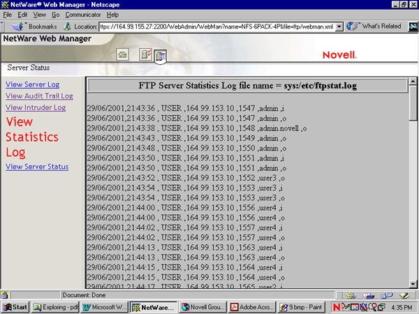Open the View Intruder Log link
Viewport: 419px width, 314px height.
tap(36, 107)
